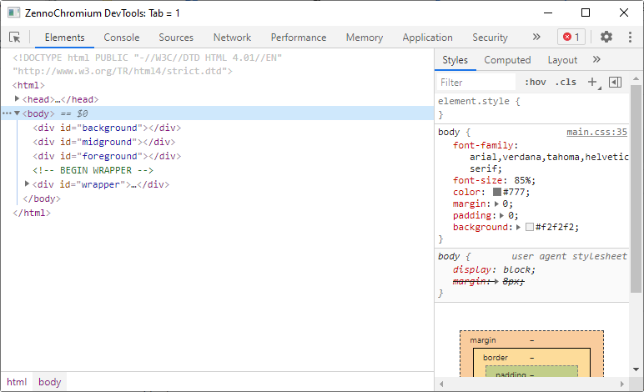
Task: Expand the wrapper div node
Action: [28, 184]
